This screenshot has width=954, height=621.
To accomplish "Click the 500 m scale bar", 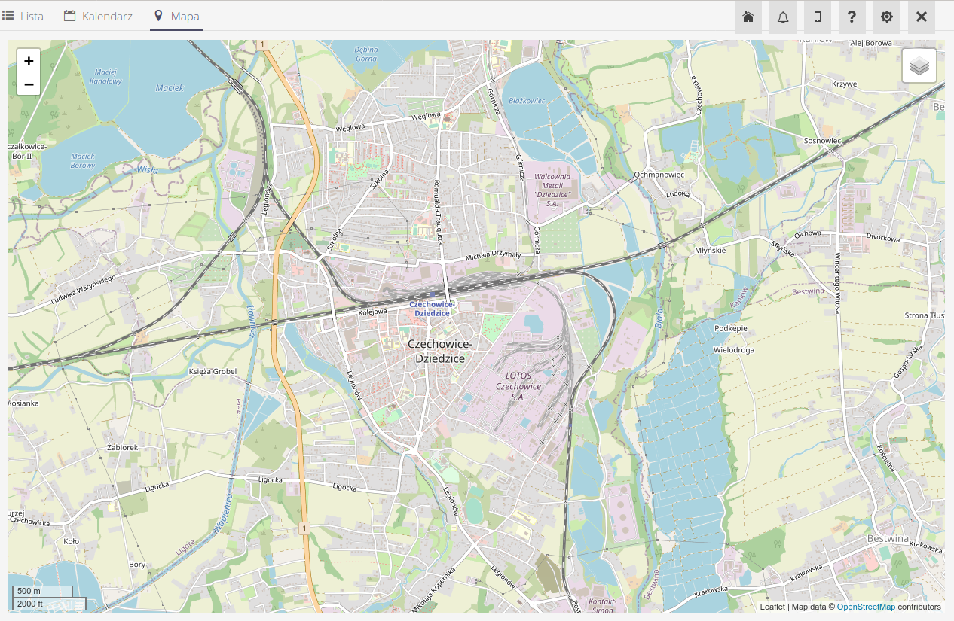I will 42,591.
